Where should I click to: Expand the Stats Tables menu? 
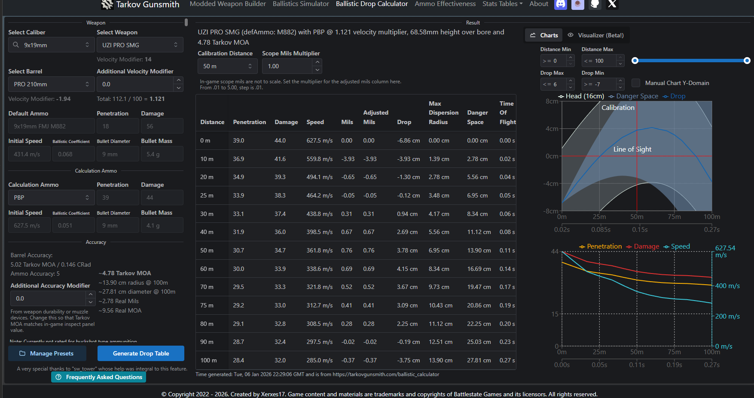coord(502,4)
